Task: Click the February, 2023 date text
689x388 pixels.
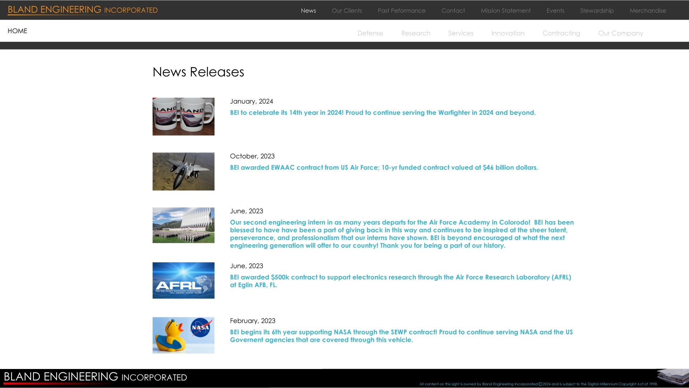Action: (x=253, y=321)
